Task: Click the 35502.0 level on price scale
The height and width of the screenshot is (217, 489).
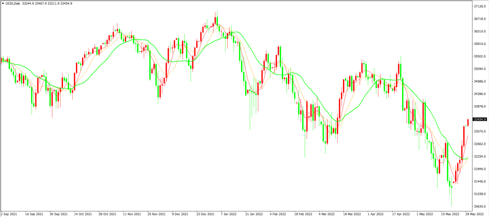Action: [x=479, y=56]
